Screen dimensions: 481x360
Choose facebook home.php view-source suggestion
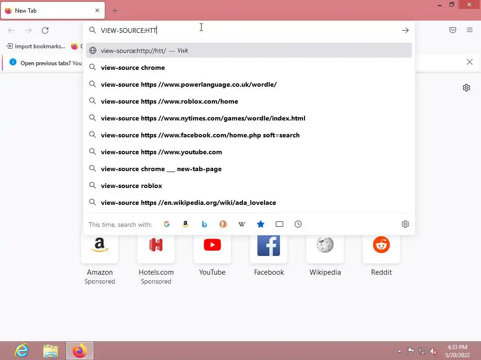[249, 135]
